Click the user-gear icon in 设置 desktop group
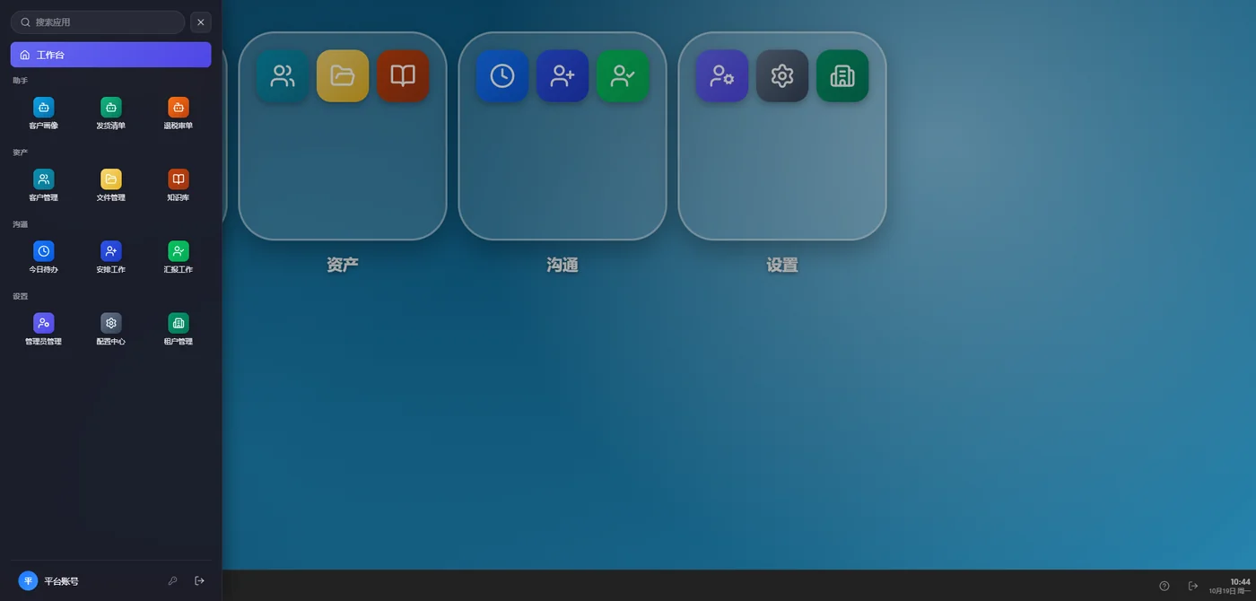 pyautogui.click(x=722, y=76)
